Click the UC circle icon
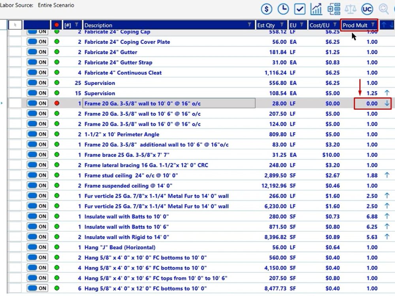Image resolution: width=395 pixels, height=296 pixels. click(367, 9)
